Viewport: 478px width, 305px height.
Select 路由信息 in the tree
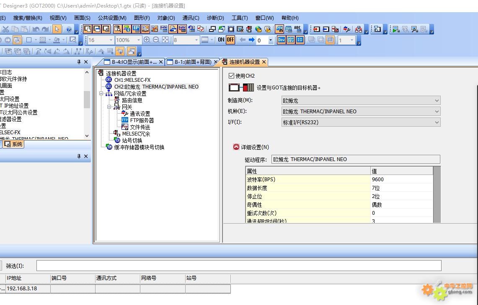click(132, 100)
